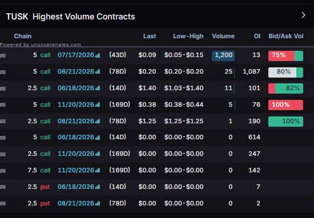Click the 614 open interest value
The width and height of the screenshot is (314, 218).
click(254, 137)
